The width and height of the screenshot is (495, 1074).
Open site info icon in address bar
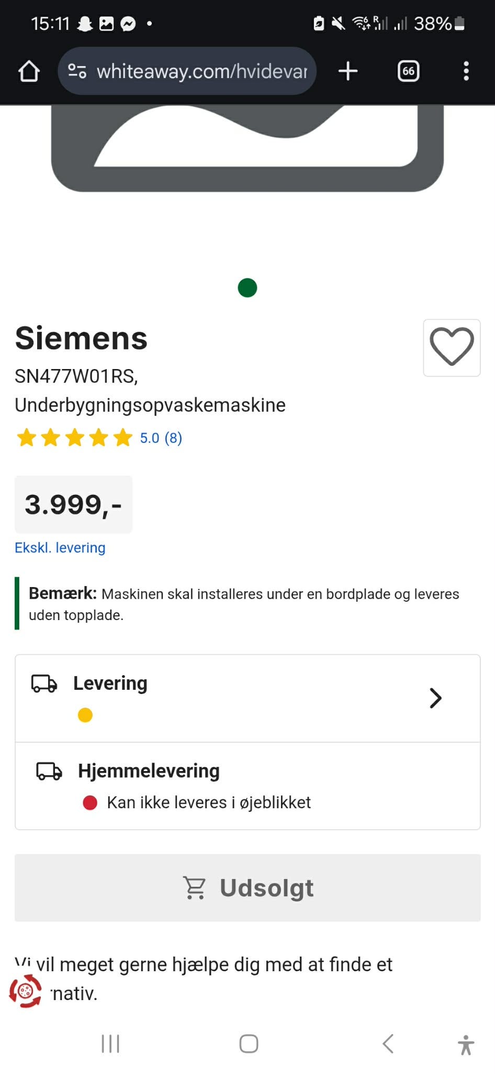coord(77,71)
